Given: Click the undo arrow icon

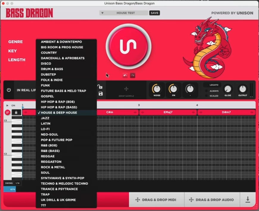Looking at the screenshot, I should (125, 75).
